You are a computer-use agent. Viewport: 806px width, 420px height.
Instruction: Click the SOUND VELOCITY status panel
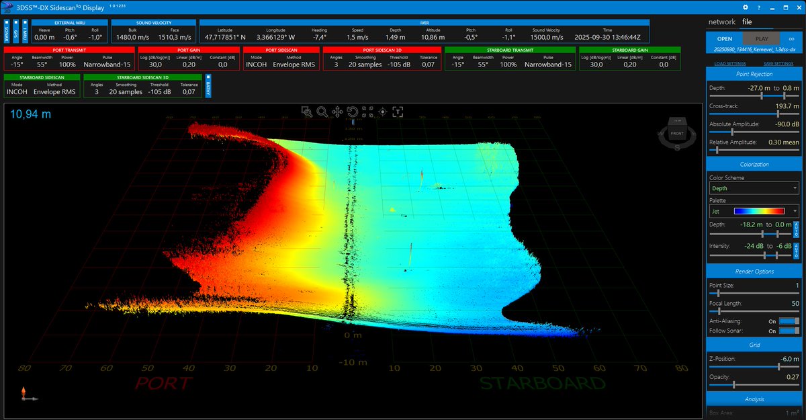(153, 32)
